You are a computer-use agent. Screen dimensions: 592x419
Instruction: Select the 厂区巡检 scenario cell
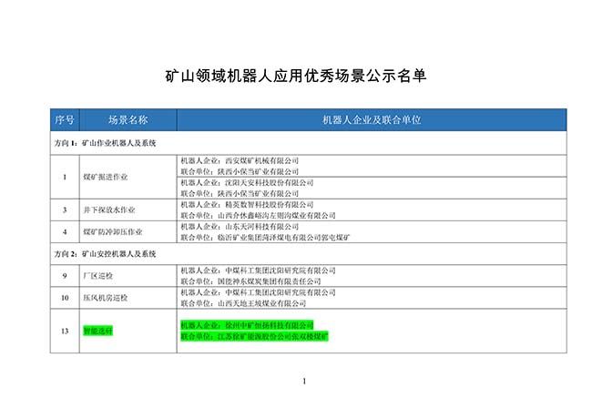pos(98,275)
